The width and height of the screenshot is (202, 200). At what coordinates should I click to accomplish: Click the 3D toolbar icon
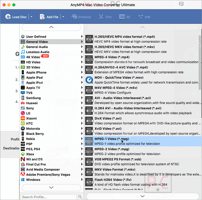point(122,17)
